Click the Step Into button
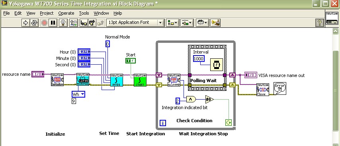Screen dimensions: 340x146 (x=84, y=23)
